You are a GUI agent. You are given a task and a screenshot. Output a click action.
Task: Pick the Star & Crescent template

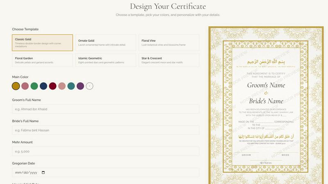[169, 60]
